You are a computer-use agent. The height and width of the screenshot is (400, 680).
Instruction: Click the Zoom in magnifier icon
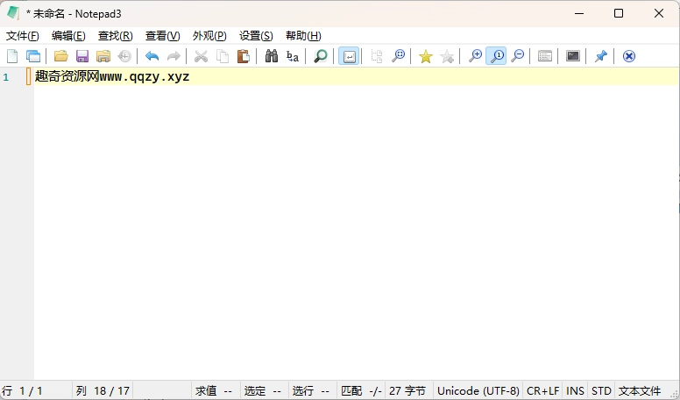pos(475,56)
